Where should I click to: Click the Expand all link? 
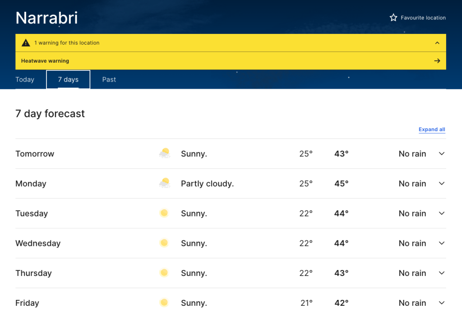coord(432,129)
